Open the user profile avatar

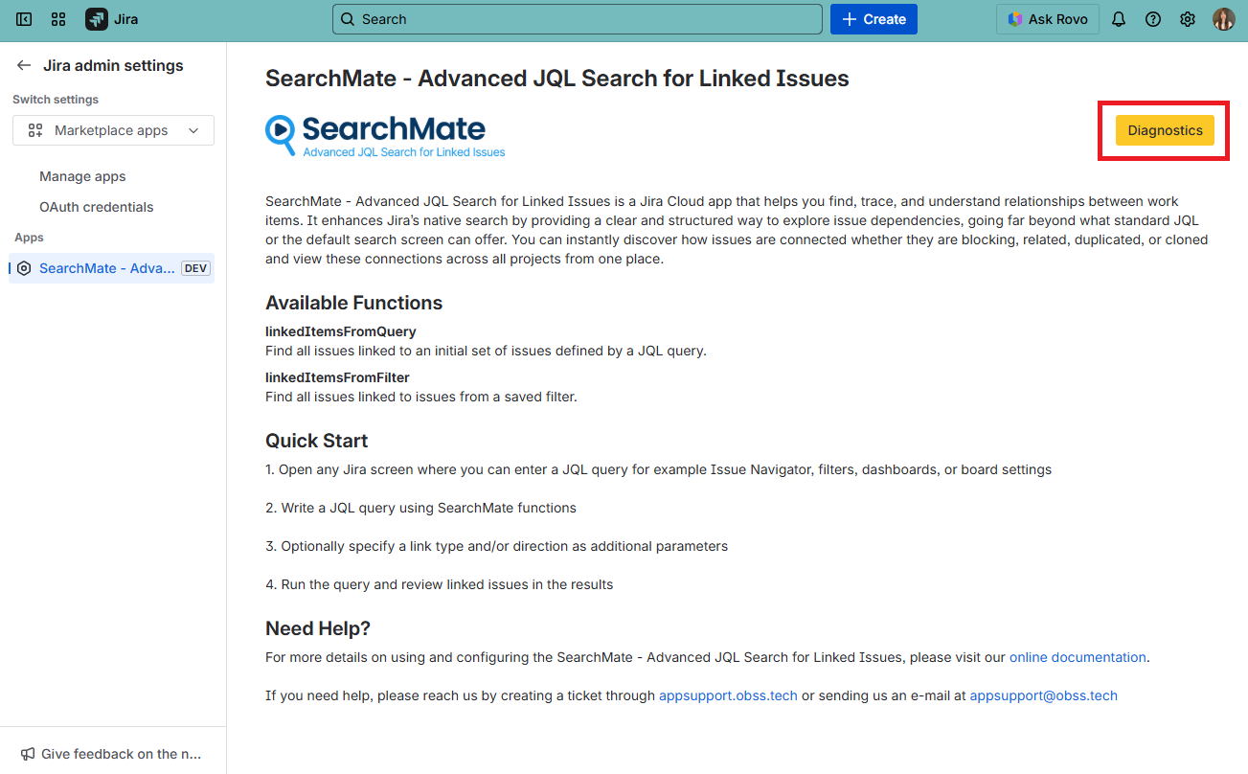(1223, 19)
